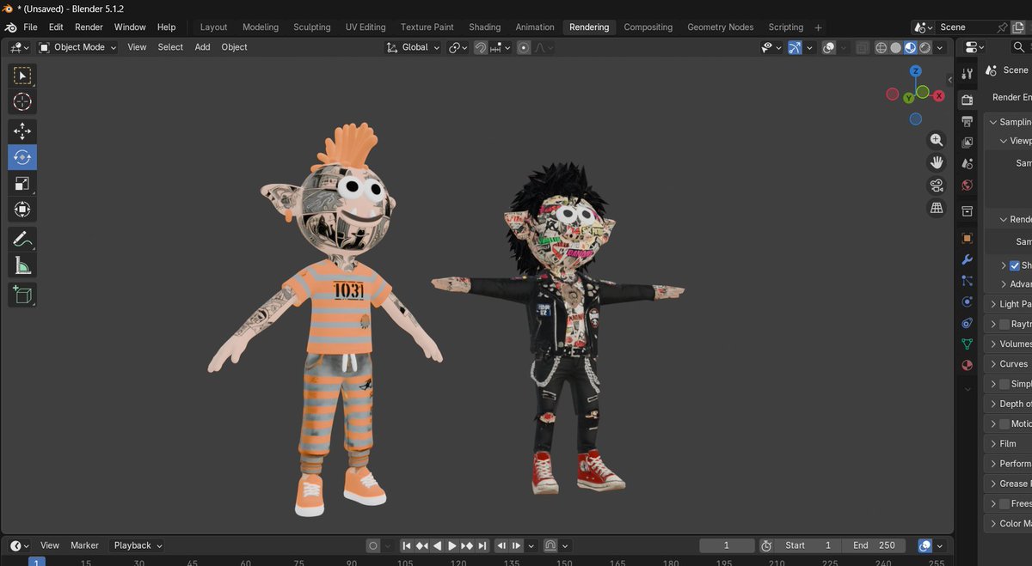Viewport: 1032px width, 566px height.
Task: Select the Add Cube tool
Action: tap(22, 295)
